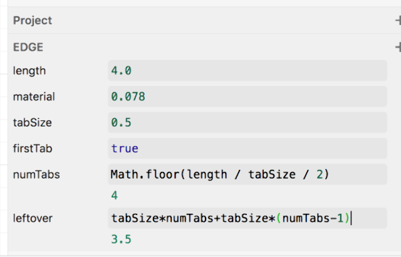
Task: Click the computed result 3.5 under leftover
Action: pos(121,239)
